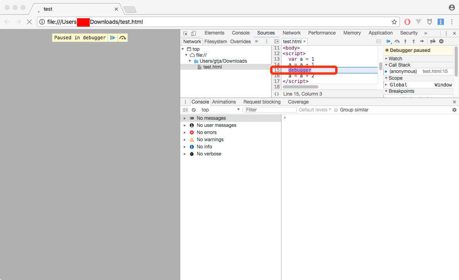Step over next function call in debugger toolbar
The image size is (459, 280).
397,42
